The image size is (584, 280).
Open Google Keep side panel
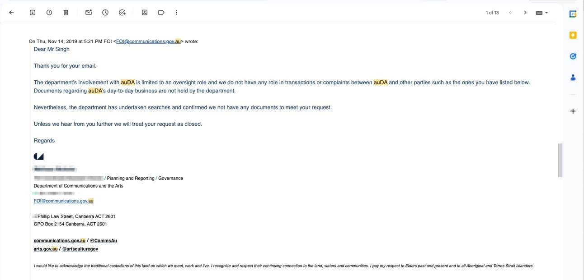(573, 35)
